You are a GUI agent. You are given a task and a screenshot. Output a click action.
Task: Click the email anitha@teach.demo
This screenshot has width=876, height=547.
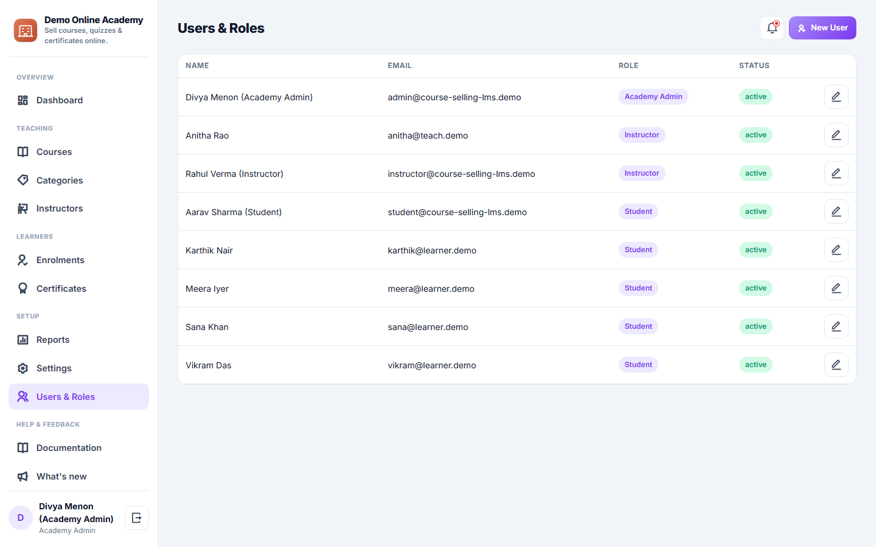pyautogui.click(x=428, y=136)
